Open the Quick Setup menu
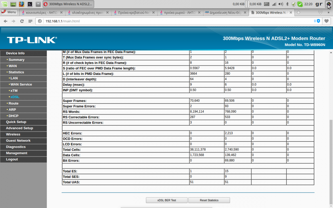This screenshot has height=208, width=333. [x=23, y=122]
